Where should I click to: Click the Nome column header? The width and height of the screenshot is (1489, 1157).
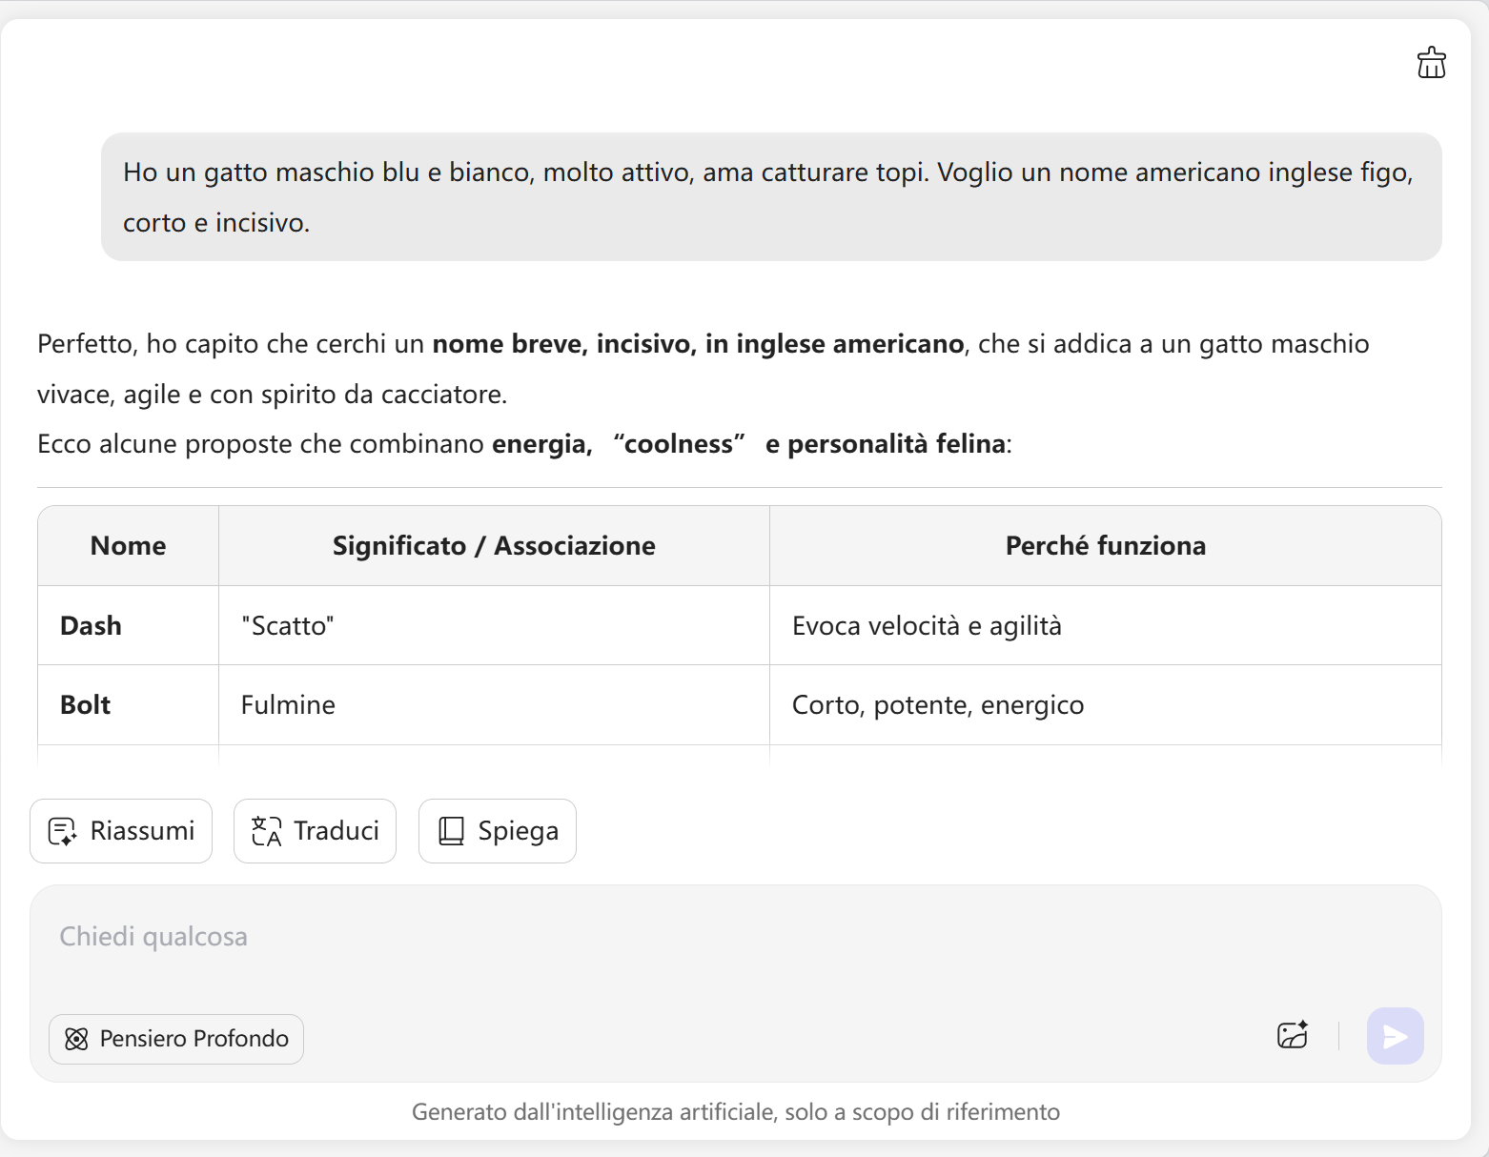[x=128, y=546]
